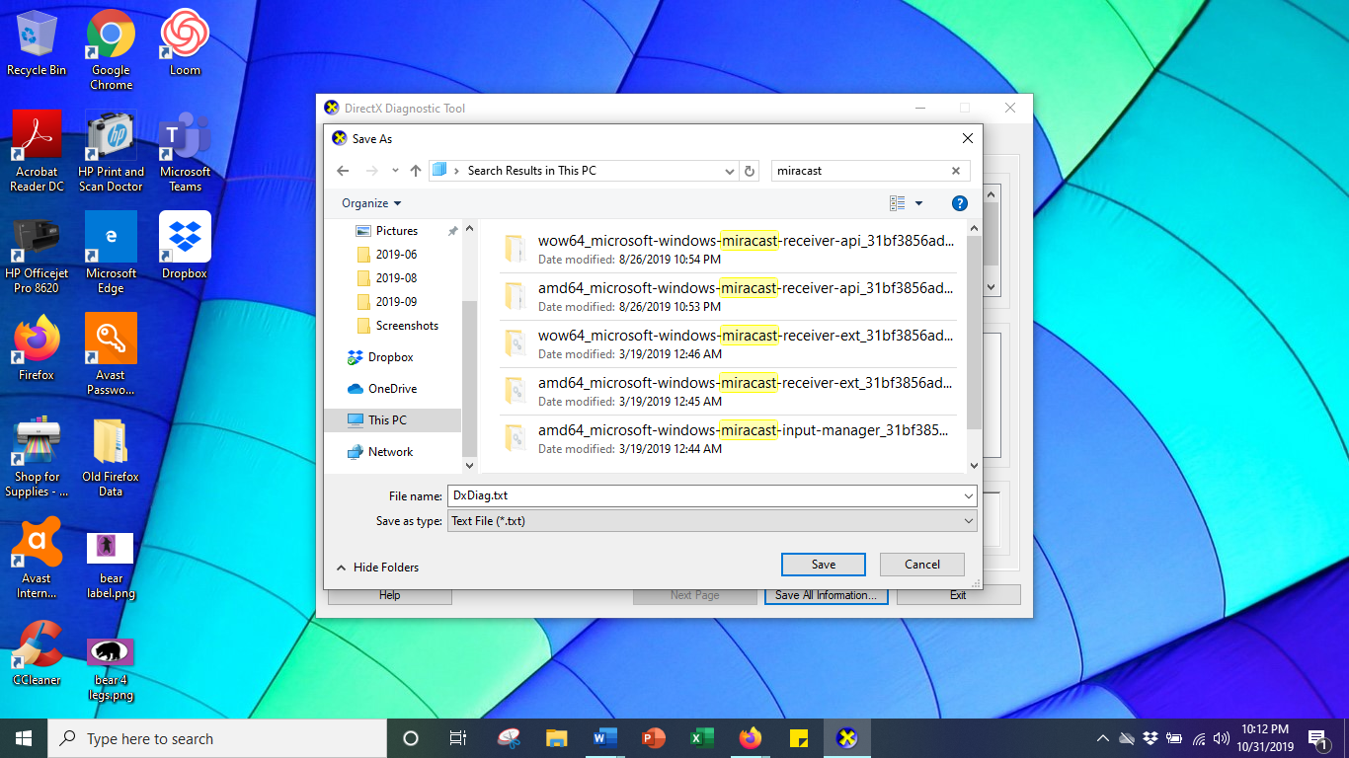The width and height of the screenshot is (1349, 758).
Task: Select Network in navigation pane
Action: coord(390,452)
